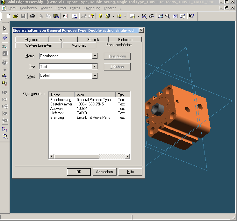Click the What's This help cursor icon
237x221 pixels.
191,16
